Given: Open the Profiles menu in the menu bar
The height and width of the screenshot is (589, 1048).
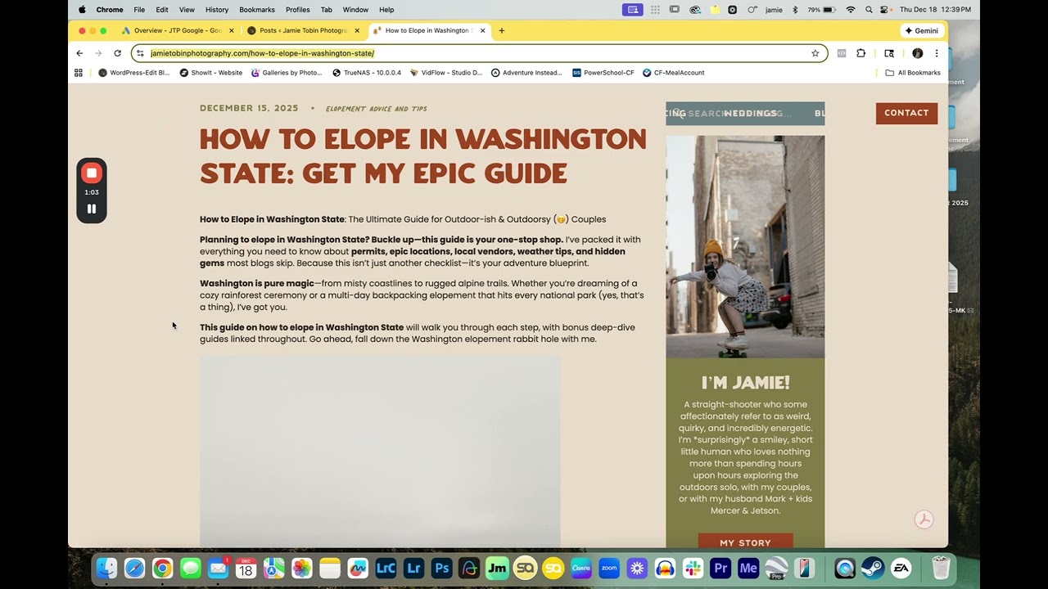Looking at the screenshot, I should click(x=297, y=10).
